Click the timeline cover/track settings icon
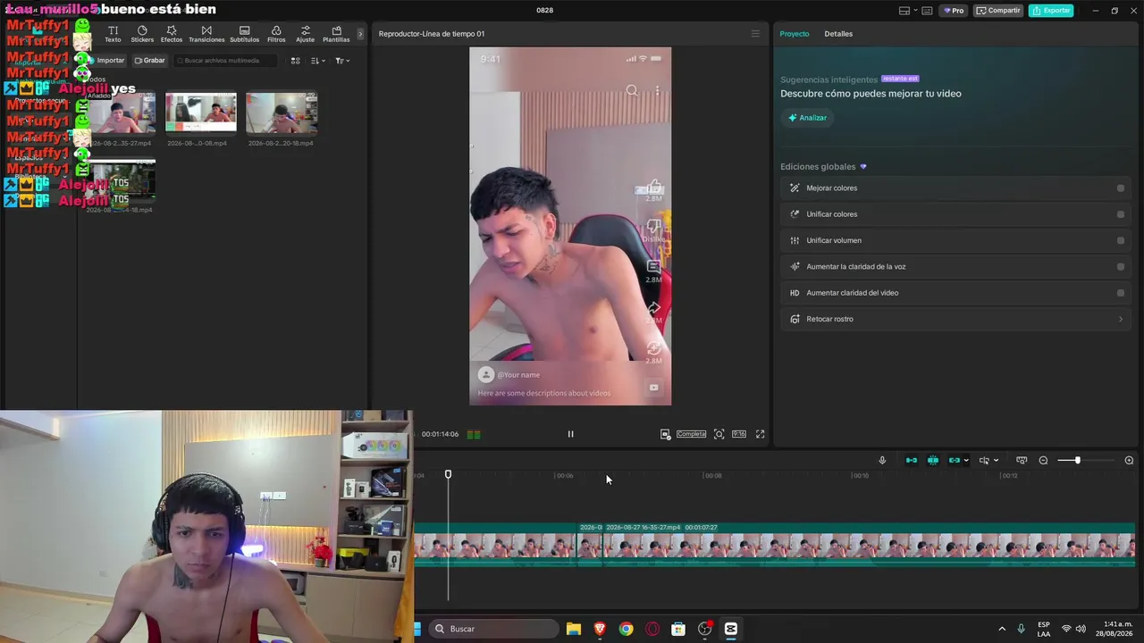The image size is (1144, 643). click(1022, 461)
